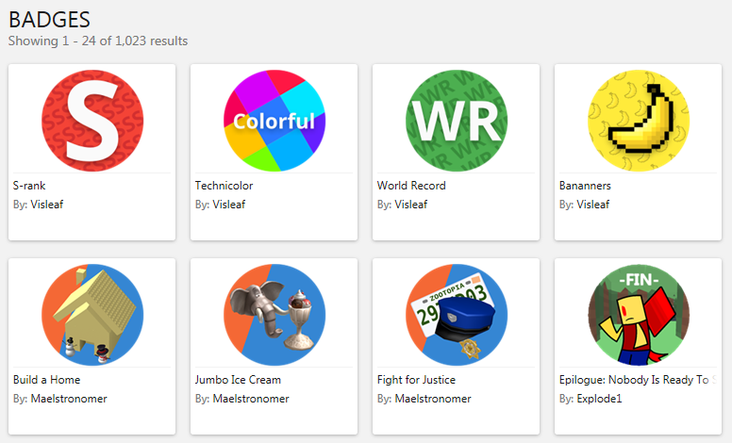Click the World Record title text
Viewport: 732px width, 443px height.
(x=411, y=186)
